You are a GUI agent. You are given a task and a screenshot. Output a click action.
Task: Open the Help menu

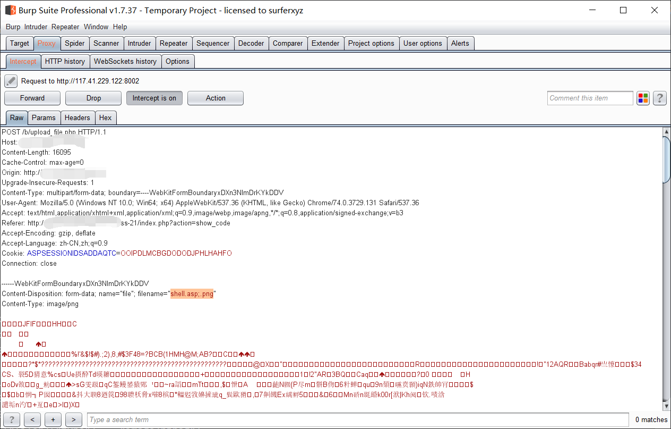tap(120, 27)
